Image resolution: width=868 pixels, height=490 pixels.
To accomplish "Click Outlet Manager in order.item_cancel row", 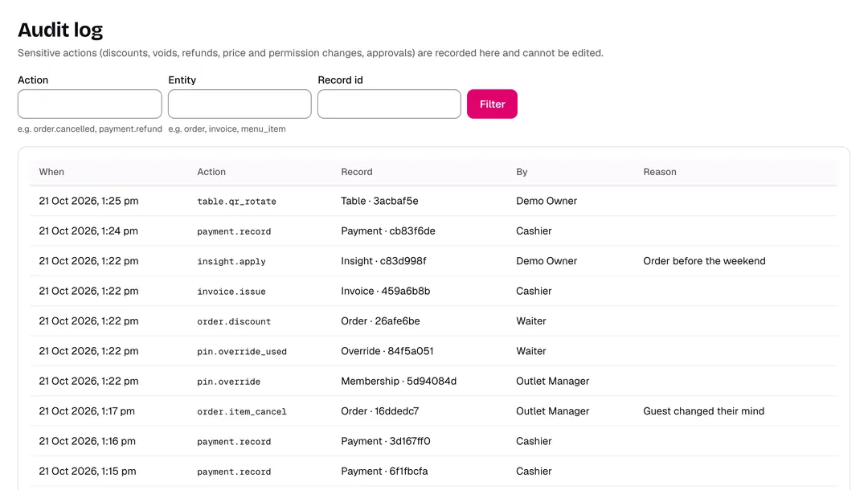I will click(552, 411).
